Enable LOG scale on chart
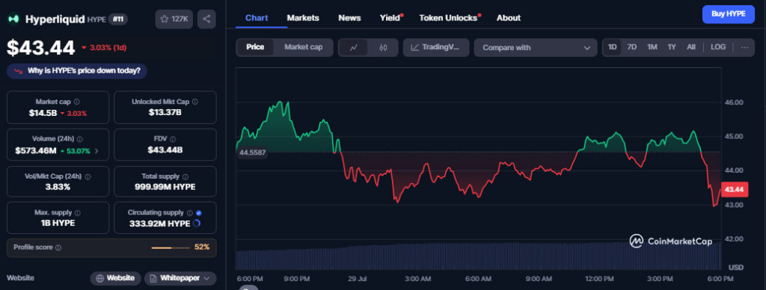This screenshot has width=766, height=290. (717, 47)
